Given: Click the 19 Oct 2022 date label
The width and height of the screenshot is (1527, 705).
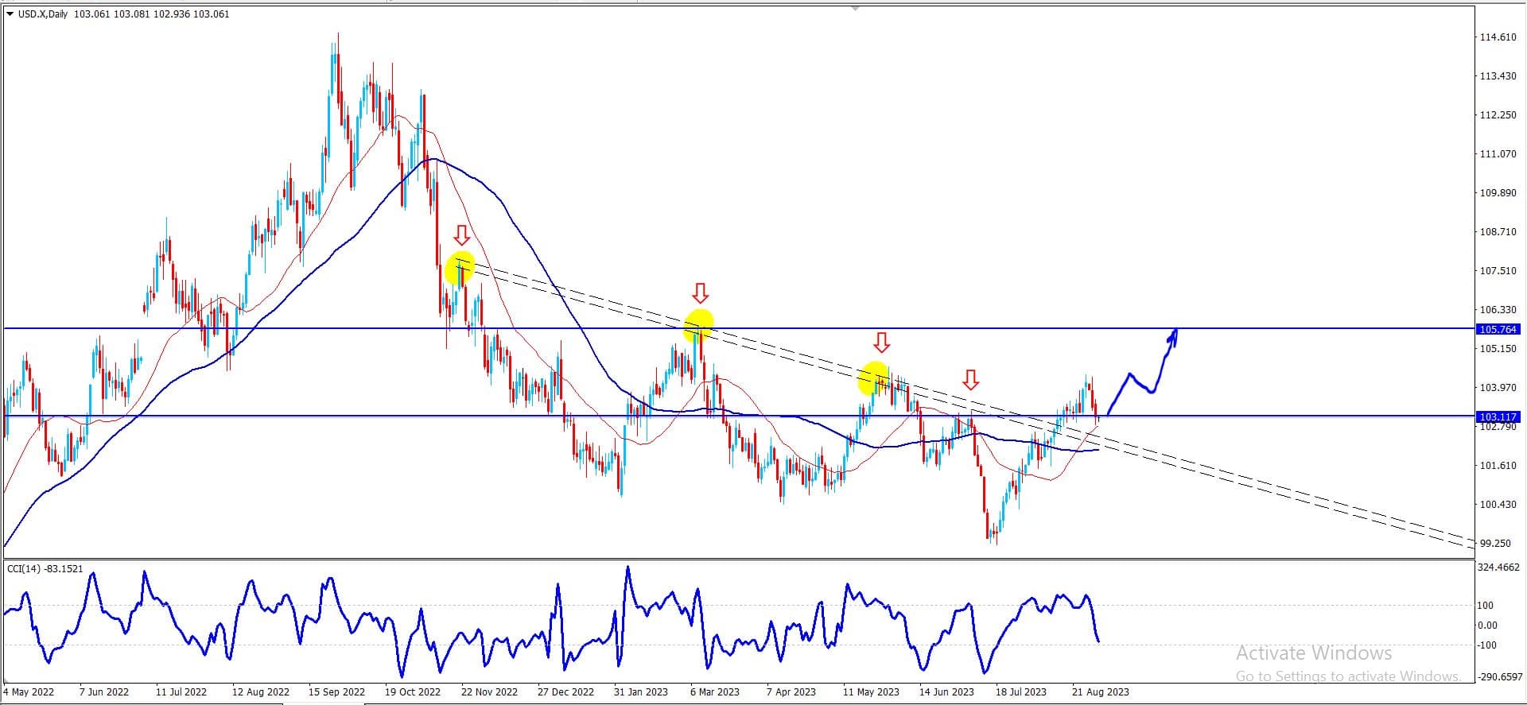Looking at the screenshot, I should (413, 692).
